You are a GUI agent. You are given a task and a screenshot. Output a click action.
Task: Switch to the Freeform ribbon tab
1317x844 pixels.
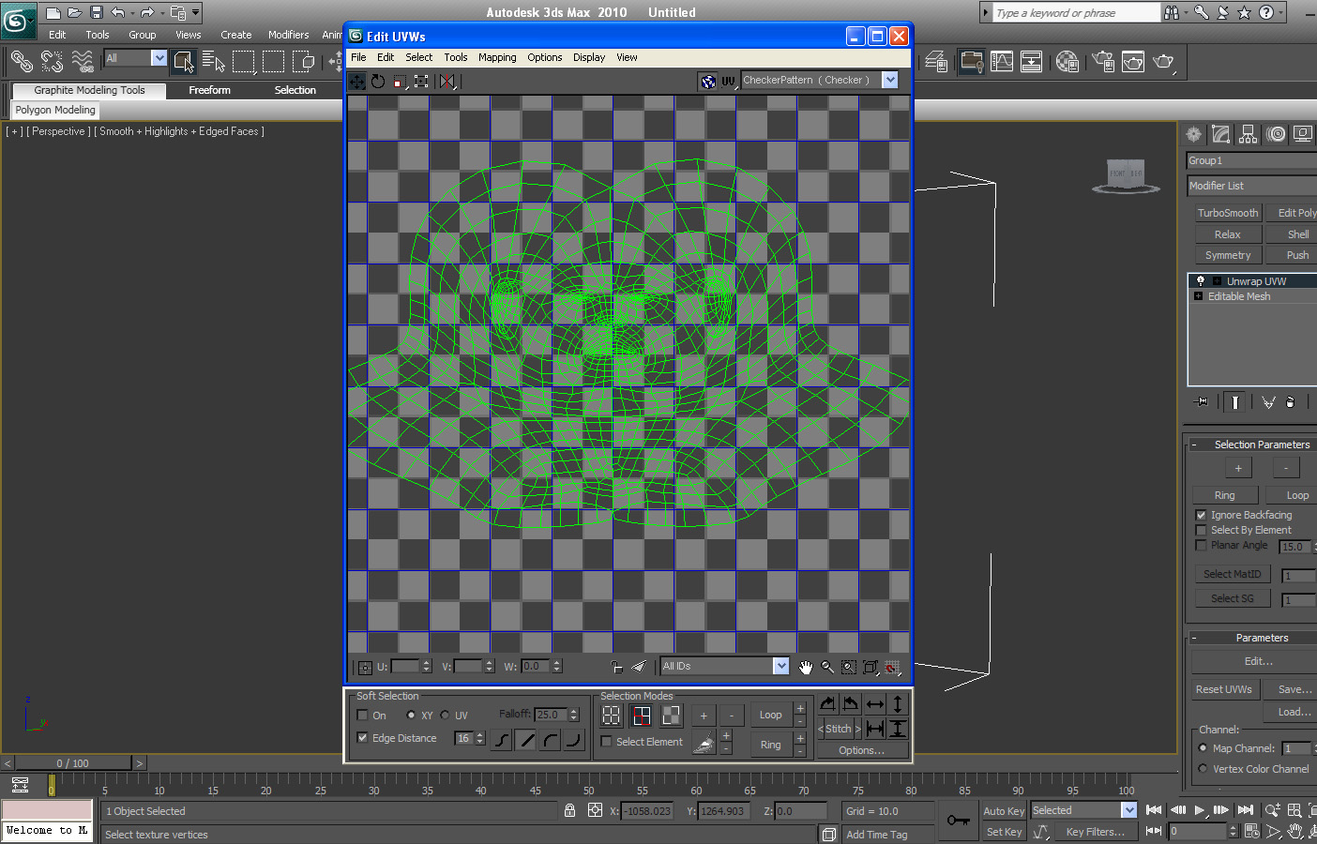[x=209, y=90]
